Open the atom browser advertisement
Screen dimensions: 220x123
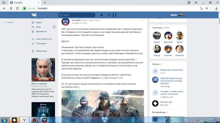(43, 109)
